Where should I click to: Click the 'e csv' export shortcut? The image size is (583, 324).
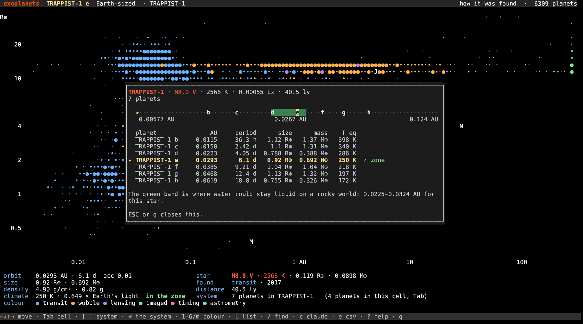(x=347, y=317)
